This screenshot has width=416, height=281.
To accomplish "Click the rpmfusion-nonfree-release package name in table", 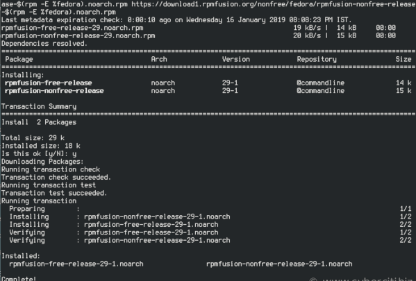I will (54, 91).
